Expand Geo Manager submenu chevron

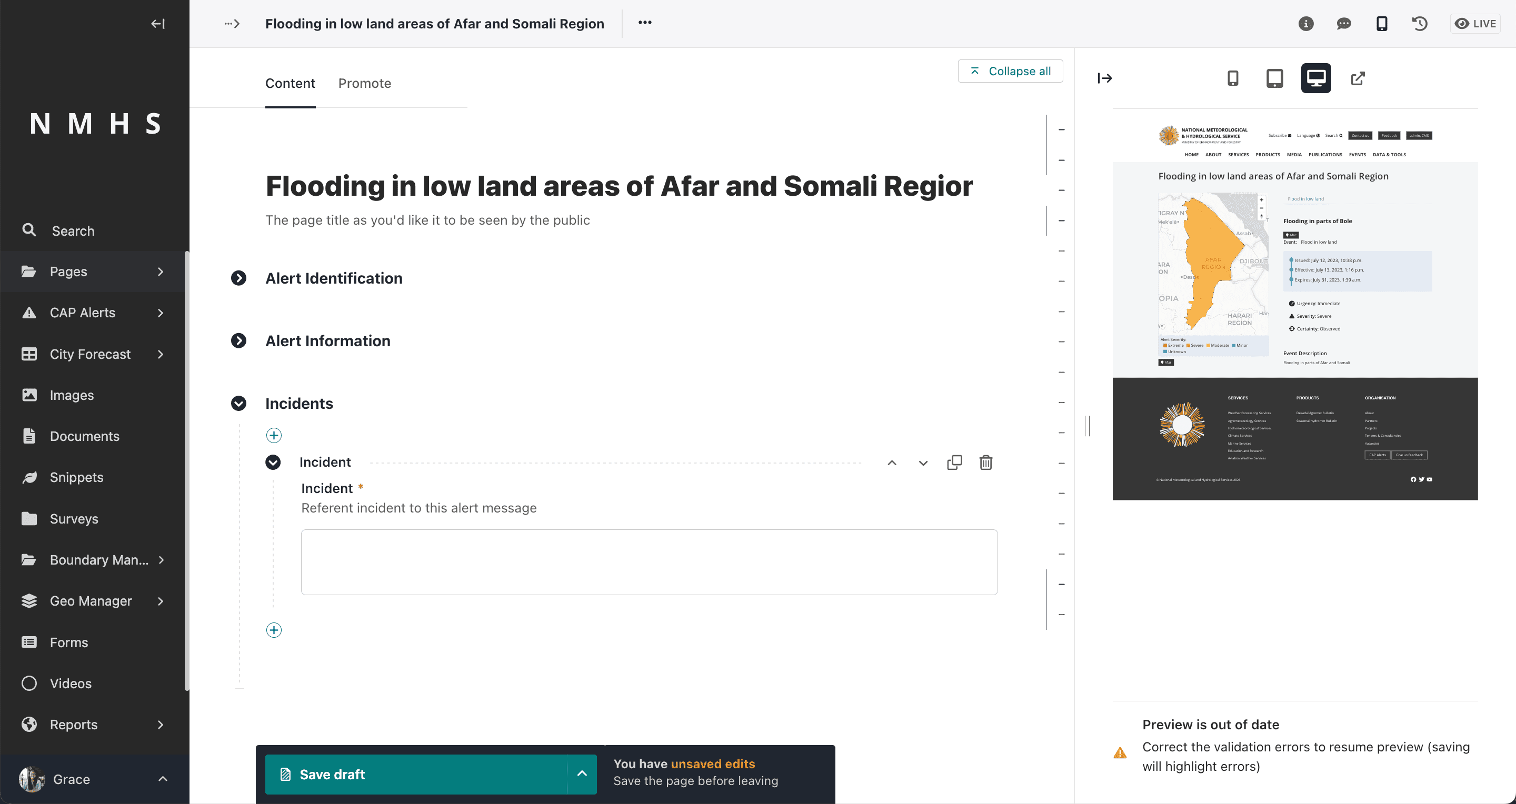pos(161,601)
